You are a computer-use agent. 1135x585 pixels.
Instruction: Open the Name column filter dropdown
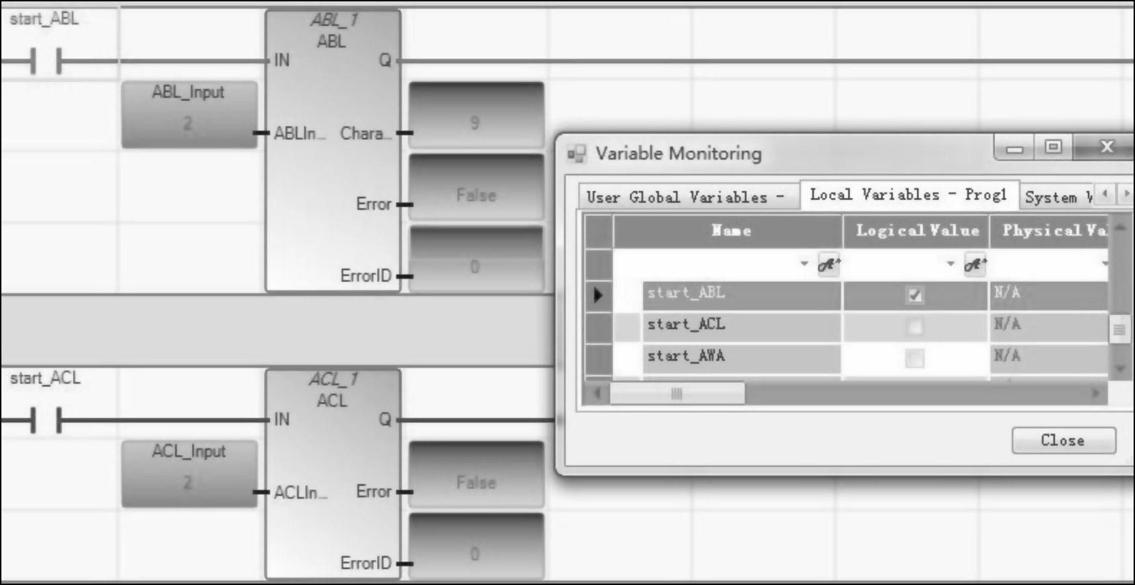coord(804,264)
